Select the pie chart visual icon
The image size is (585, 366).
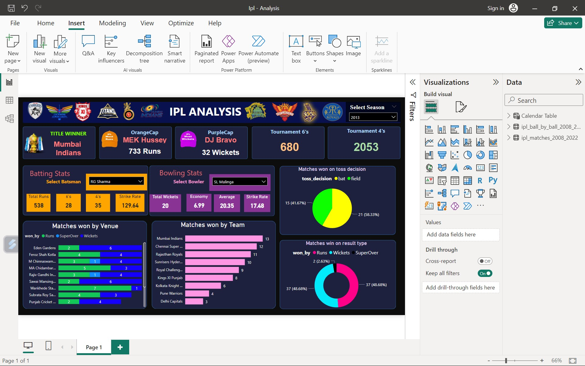(x=468, y=155)
